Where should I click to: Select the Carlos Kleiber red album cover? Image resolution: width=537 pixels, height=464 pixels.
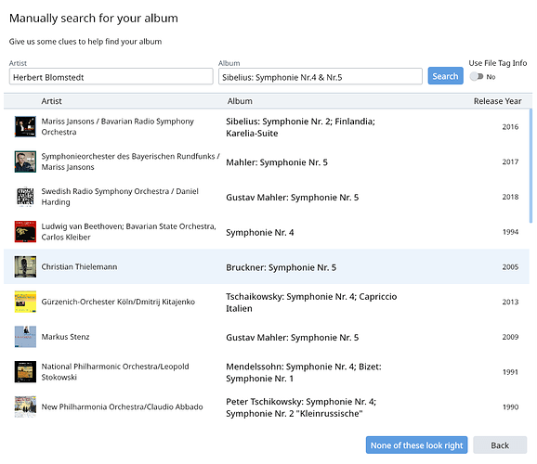pos(25,232)
